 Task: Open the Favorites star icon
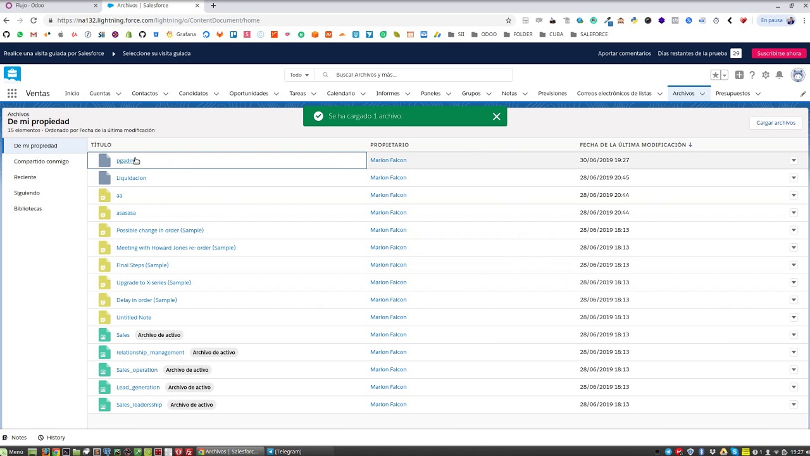(x=716, y=75)
